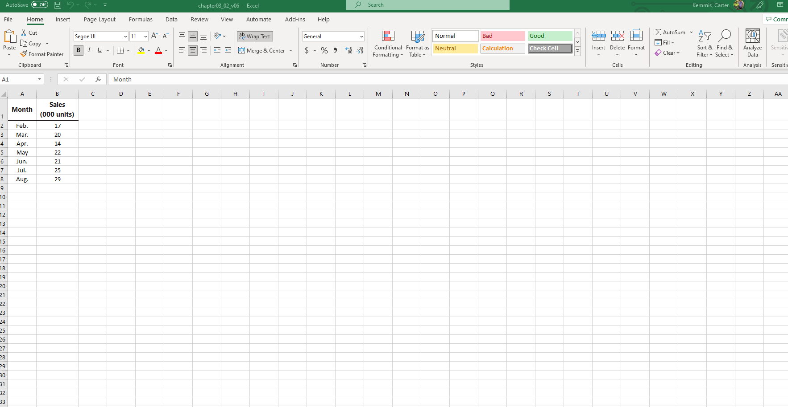Click the Save button

(57, 5)
